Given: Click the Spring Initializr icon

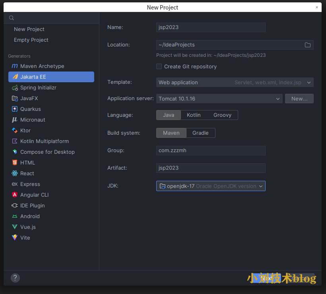Looking at the screenshot, I should (x=15, y=87).
